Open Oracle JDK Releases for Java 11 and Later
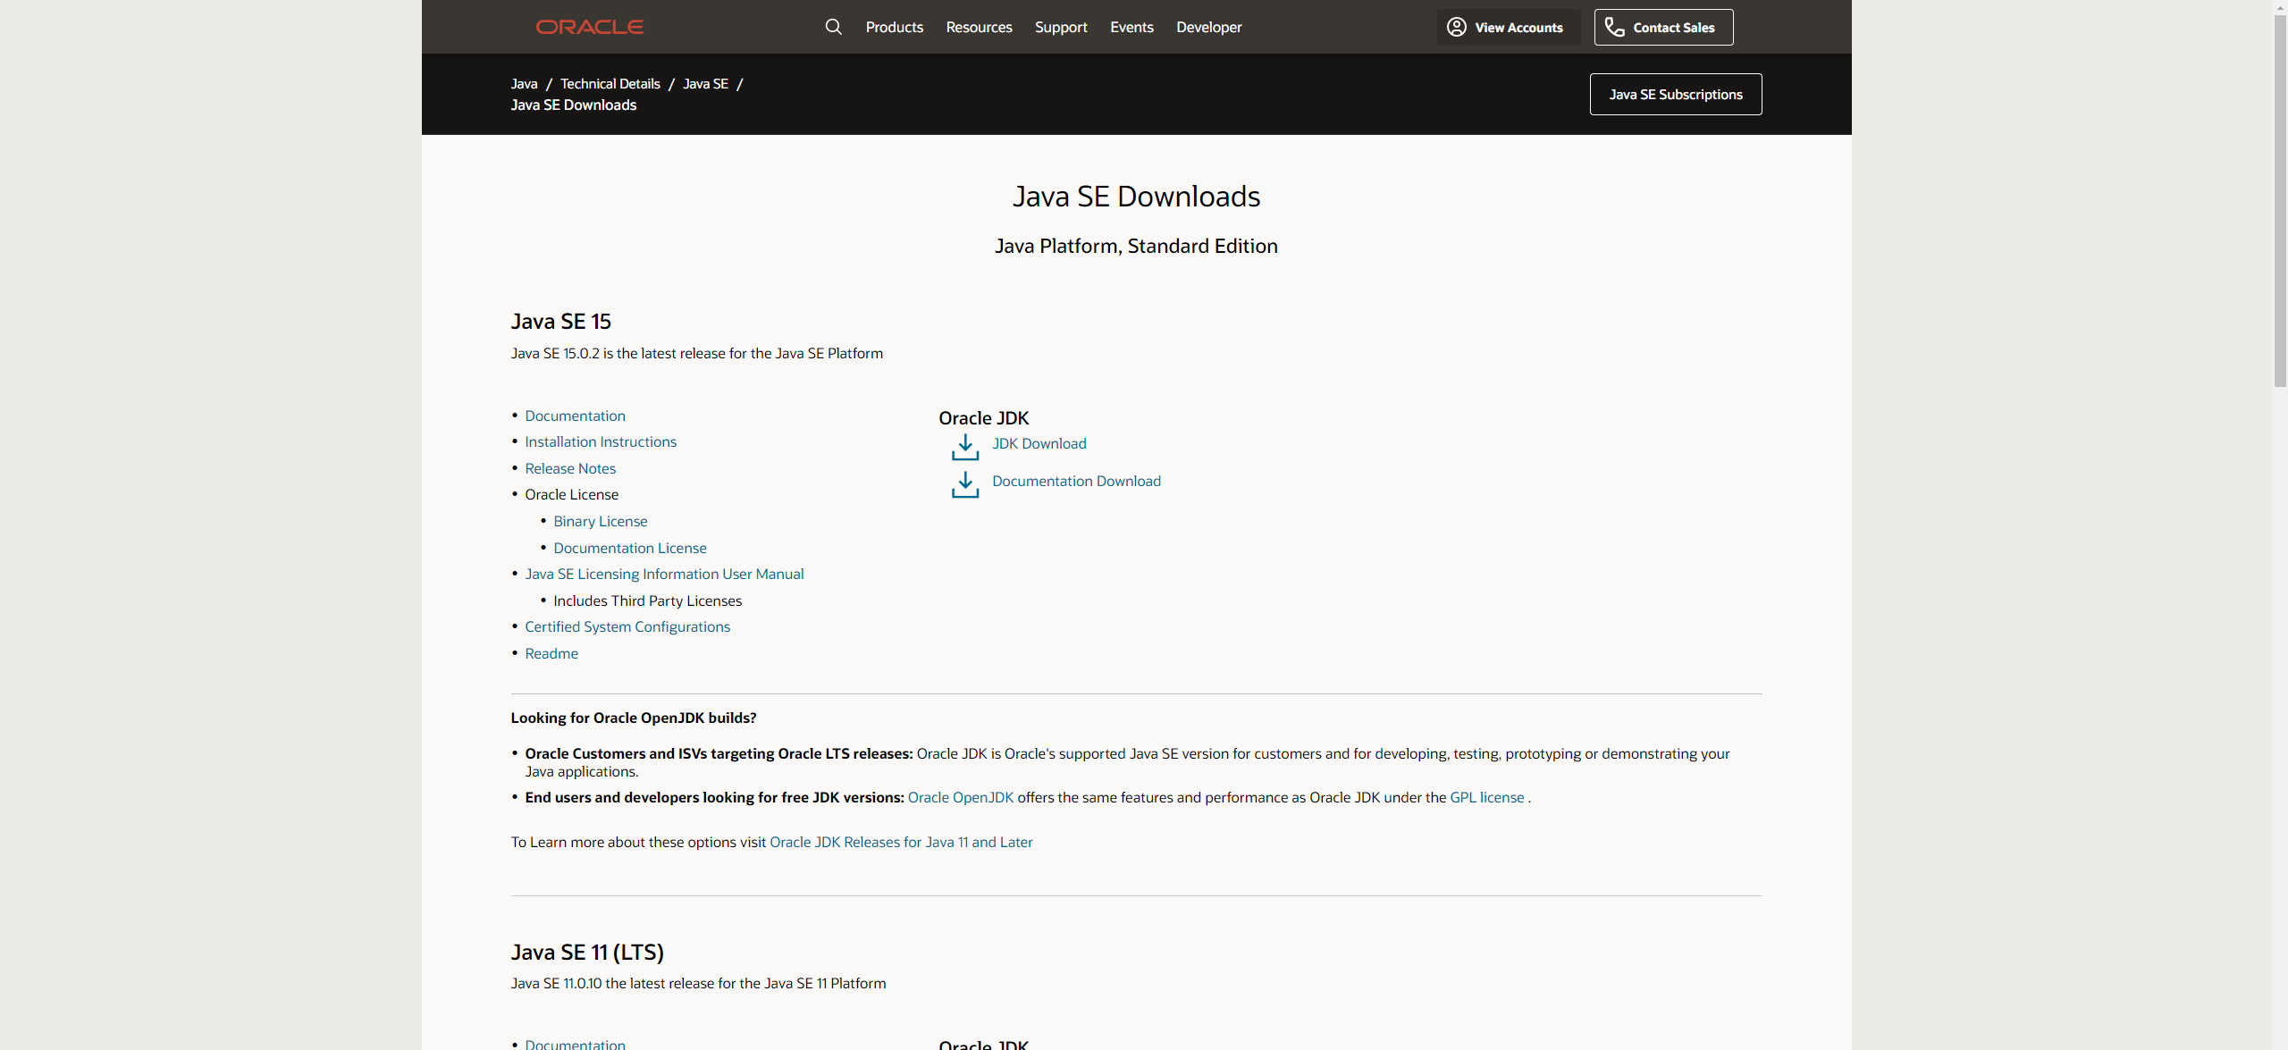2288x1050 pixels. pyautogui.click(x=901, y=842)
